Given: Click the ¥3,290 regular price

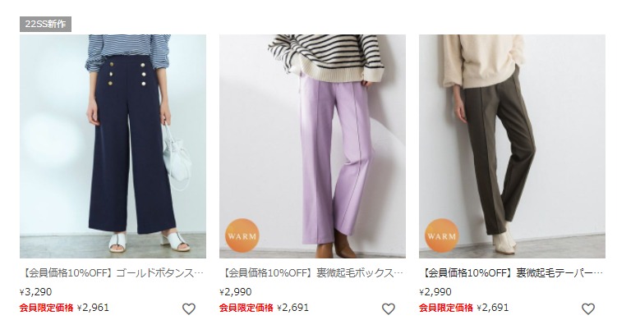Looking at the screenshot, I should click(x=36, y=292).
